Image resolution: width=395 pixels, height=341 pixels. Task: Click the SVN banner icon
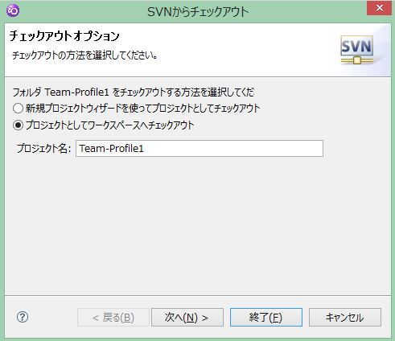pyautogui.click(x=357, y=50)
